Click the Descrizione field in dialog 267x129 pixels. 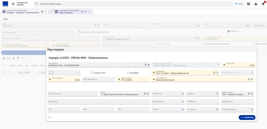99,102
